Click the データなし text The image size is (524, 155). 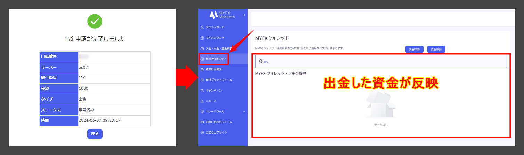381,124
